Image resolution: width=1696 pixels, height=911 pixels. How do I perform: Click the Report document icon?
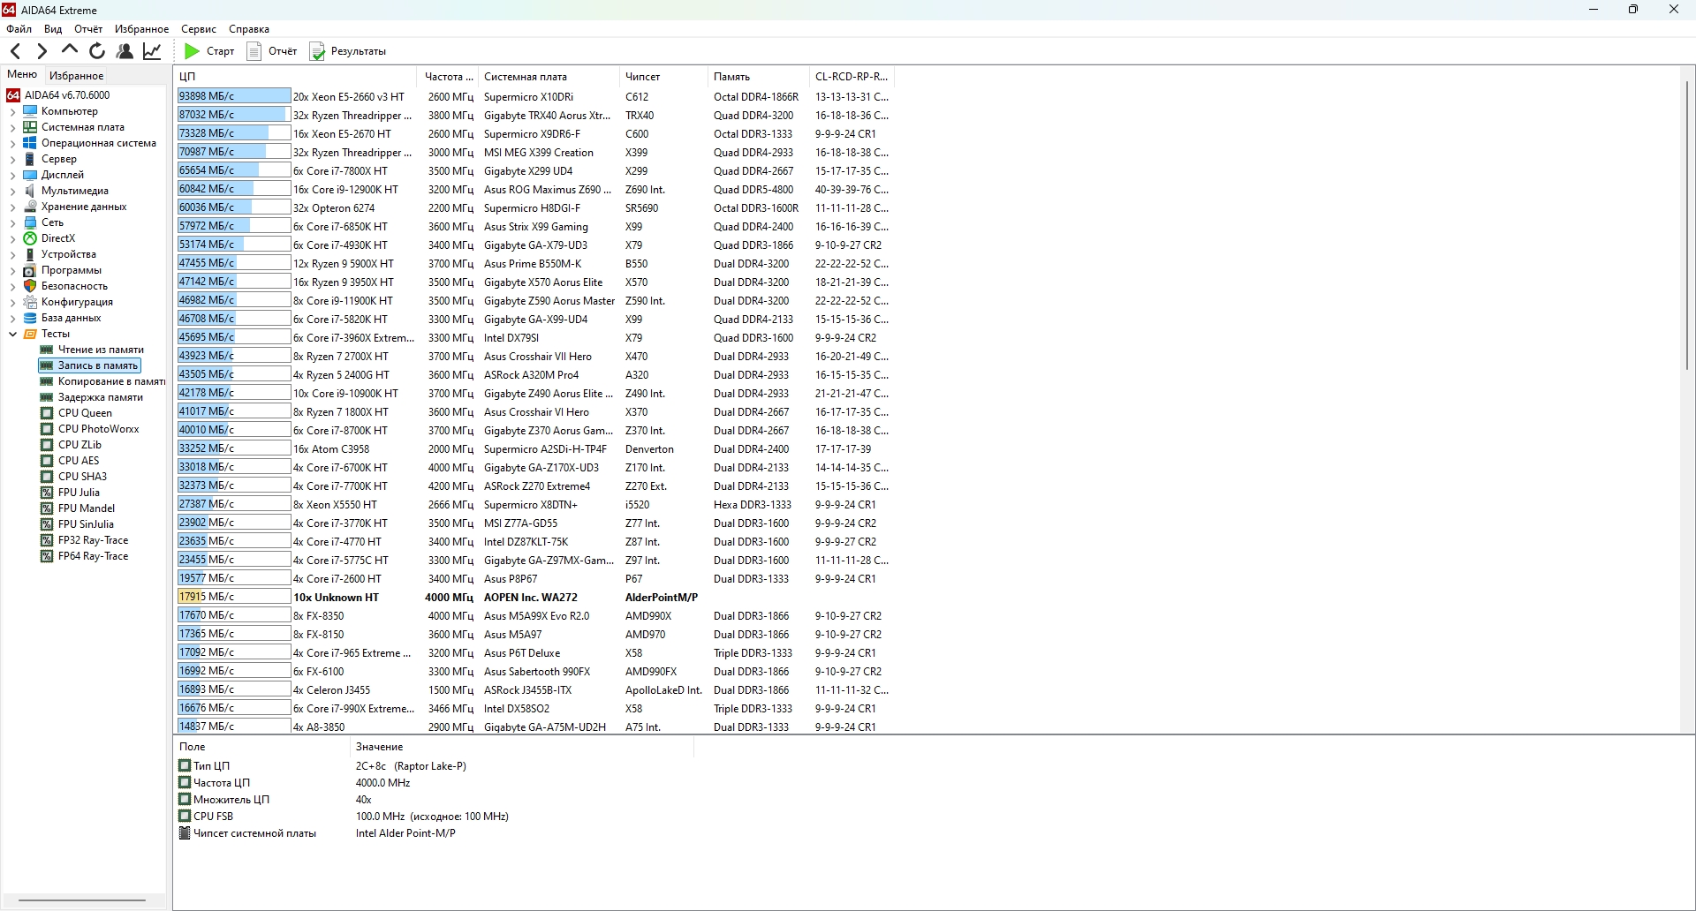coord(254,51)
